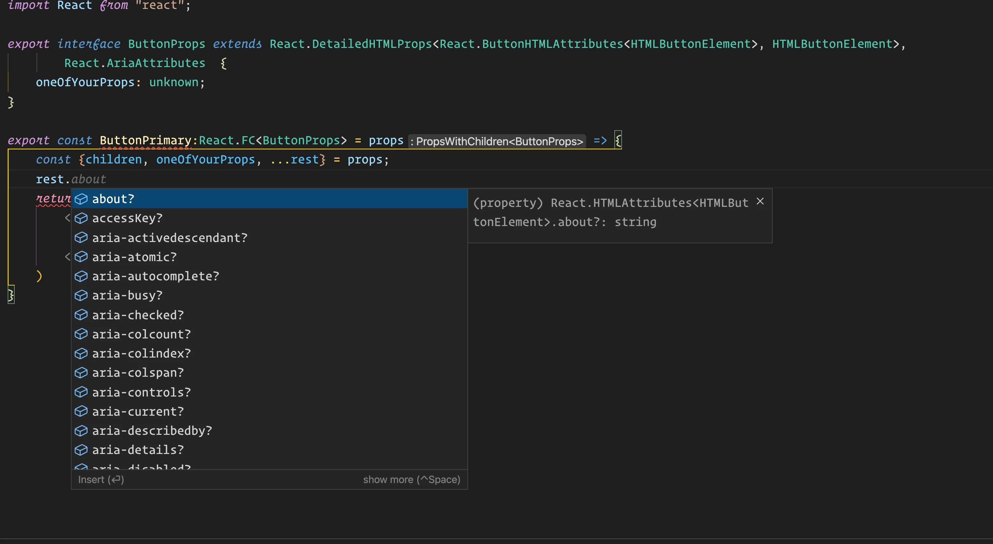Click the property icon next to aria-busy?

[81, 295]
